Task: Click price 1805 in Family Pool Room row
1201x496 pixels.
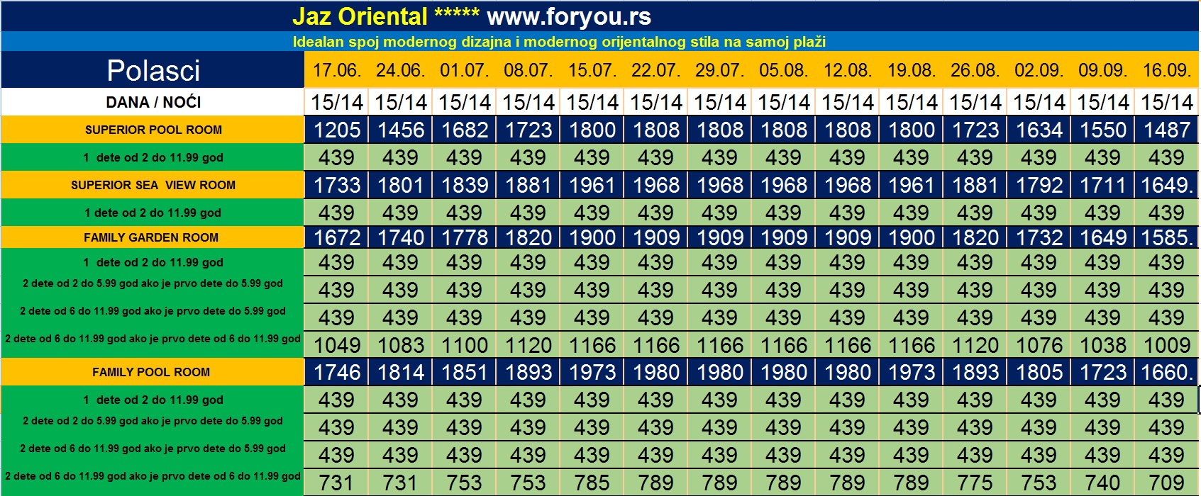Action: coord(1039,372)
